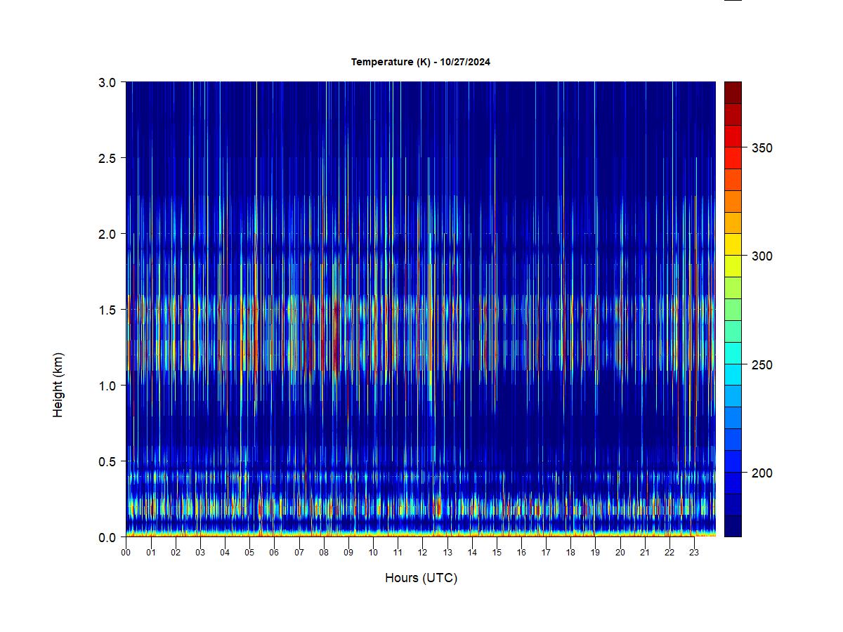The height and width of the screenshot is (632, 843).
Task: Click the 00 hour tick label
Action: (126, 553)
